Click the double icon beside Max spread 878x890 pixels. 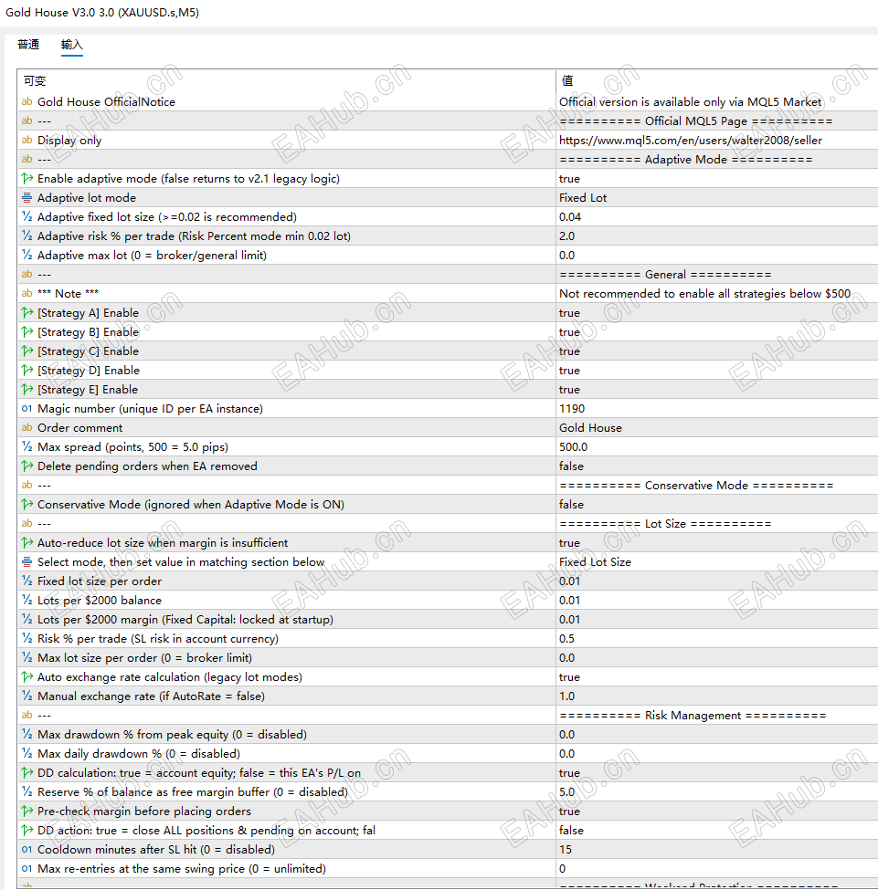pos(26,446)
